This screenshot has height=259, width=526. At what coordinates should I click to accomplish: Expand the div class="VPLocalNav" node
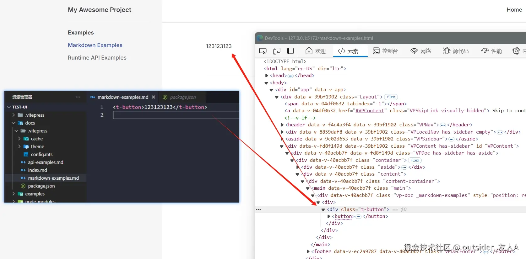click(x=282, y=132)
